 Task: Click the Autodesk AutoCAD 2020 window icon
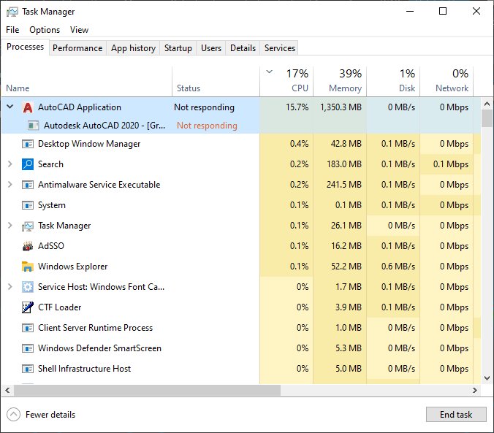click(x=33, y=126)
